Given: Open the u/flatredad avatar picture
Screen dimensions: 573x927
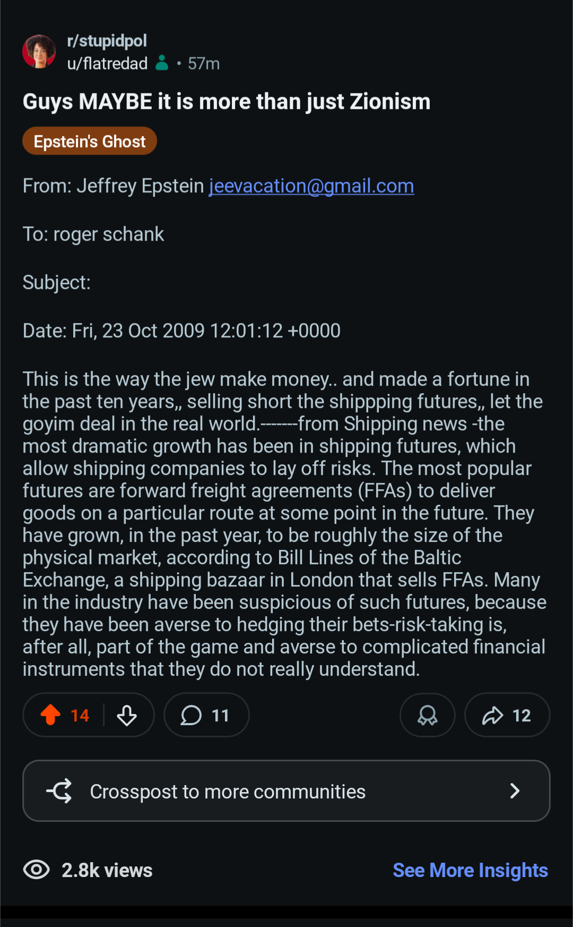Looking at the screenshot, I should [x=39, y=52].
